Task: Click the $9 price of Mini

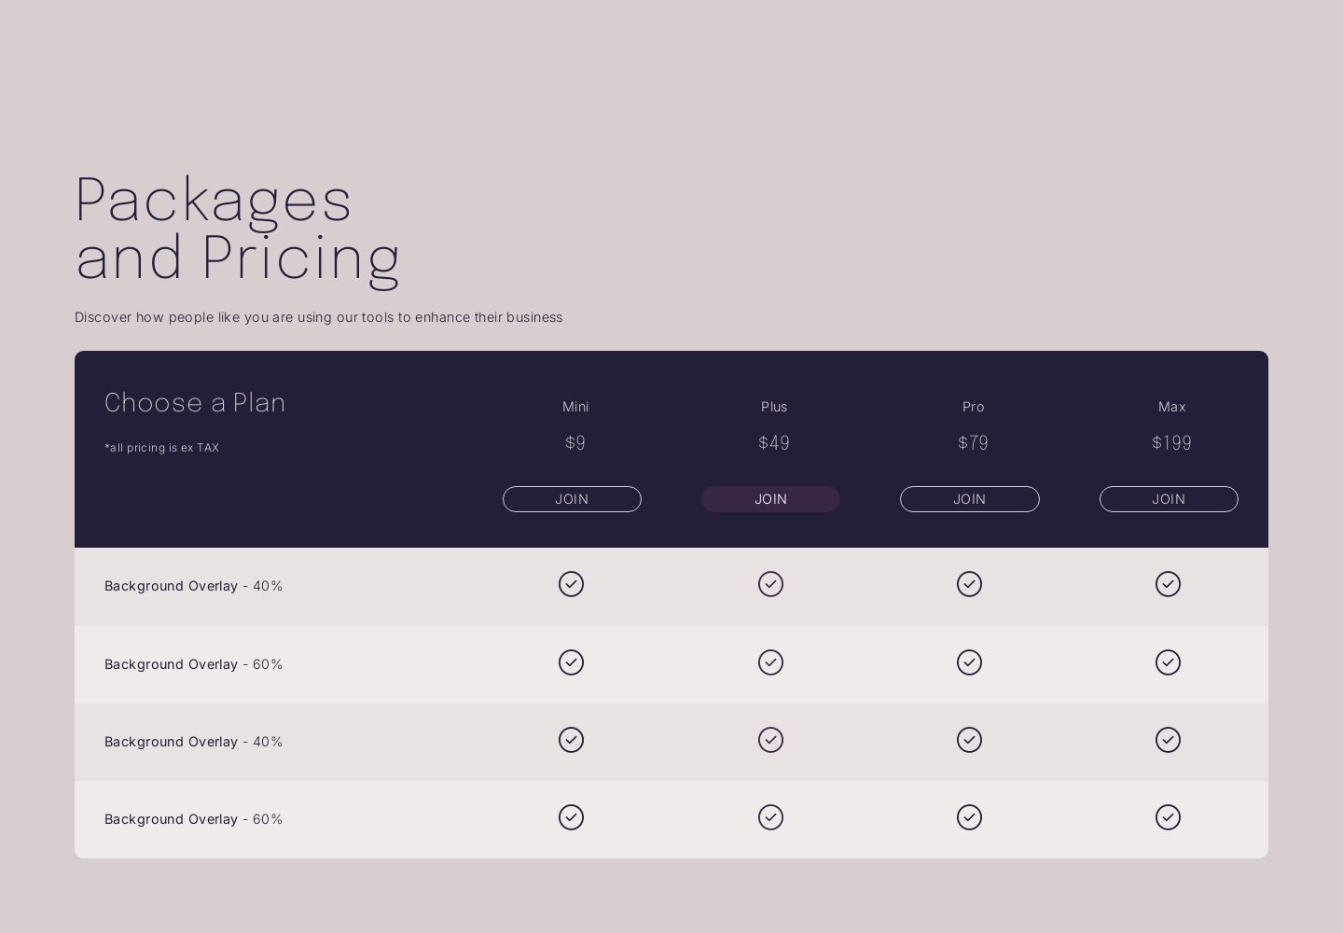Action: [575, 443]
